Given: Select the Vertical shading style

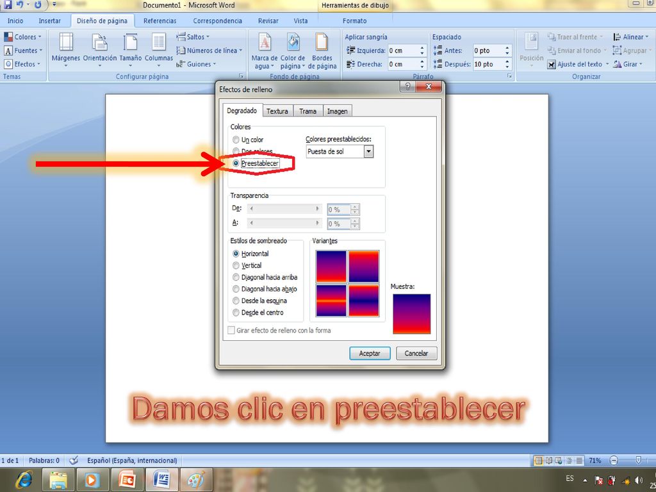Looking at the screenshot, I should tap(236, 265).
